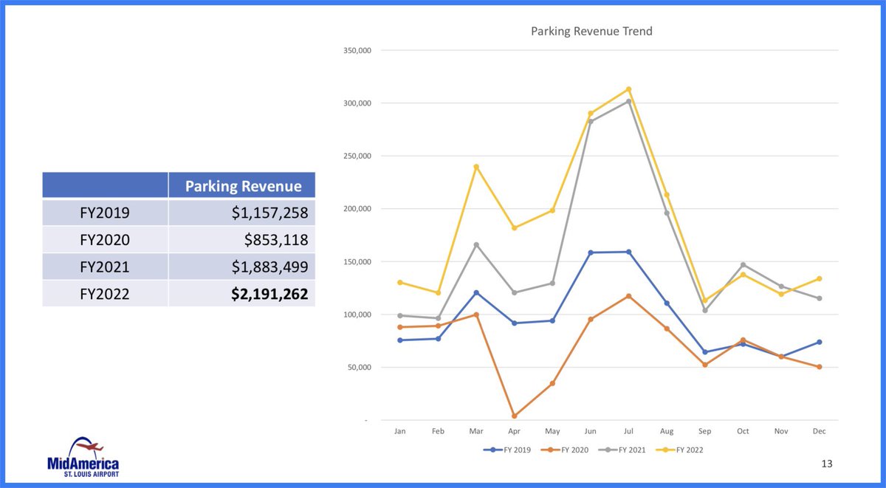Image resolution: width=886 pixels, height=488 pixels.
Task: Click the FY 2020 April lowest data point
Action: pos(515,416)
